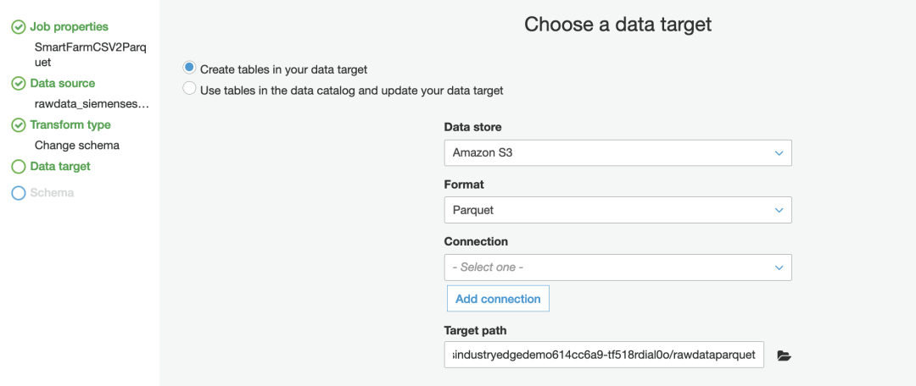
Task: Expand the Connection select-one dropdown
Action: coord(617,267)
